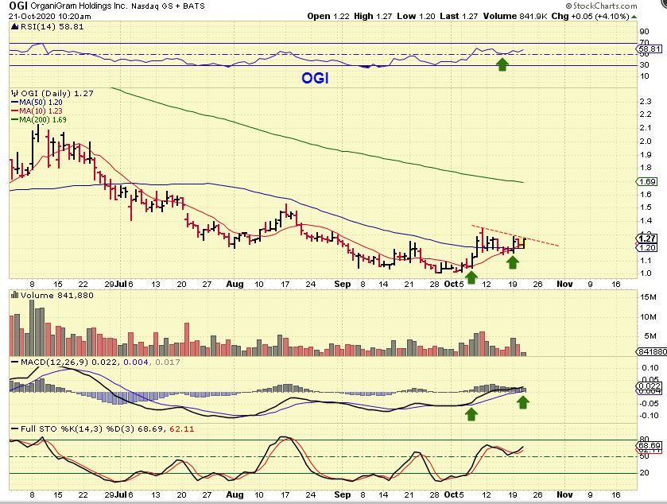Screen dimensions: 667x504
Task: Click the Volume 841,880 legend text
Action: pos(57,295)
